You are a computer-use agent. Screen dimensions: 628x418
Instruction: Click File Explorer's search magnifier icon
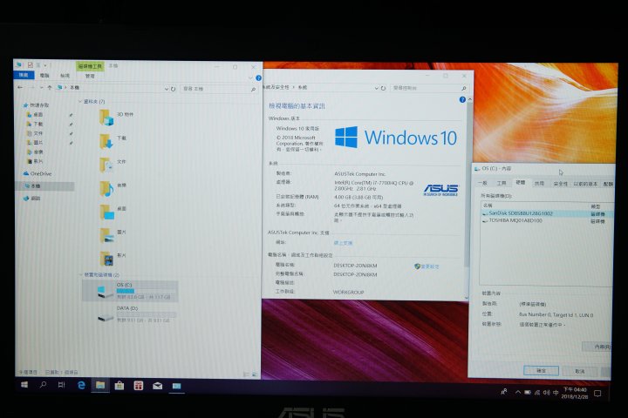coord(253,89)
